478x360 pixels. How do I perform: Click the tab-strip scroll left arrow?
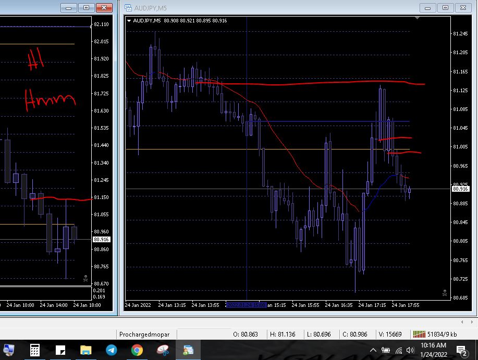pyautogui.click(x=462, y=322)
